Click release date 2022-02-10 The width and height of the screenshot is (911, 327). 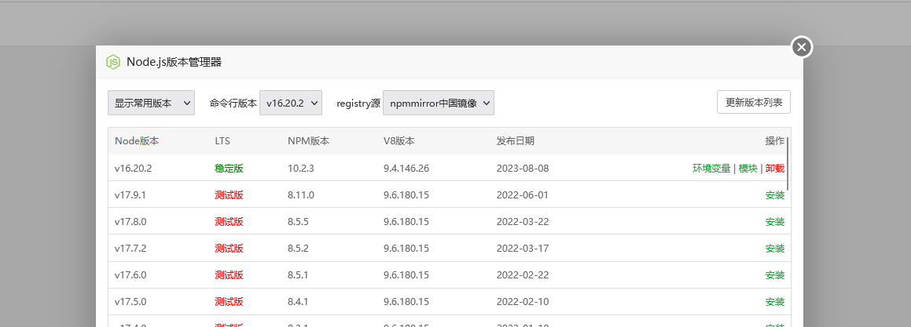click(523, 301)
